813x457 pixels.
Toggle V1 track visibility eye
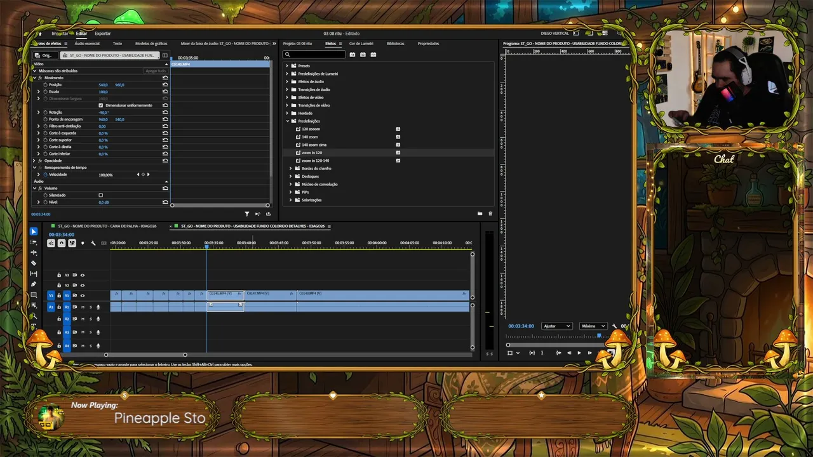82,296
